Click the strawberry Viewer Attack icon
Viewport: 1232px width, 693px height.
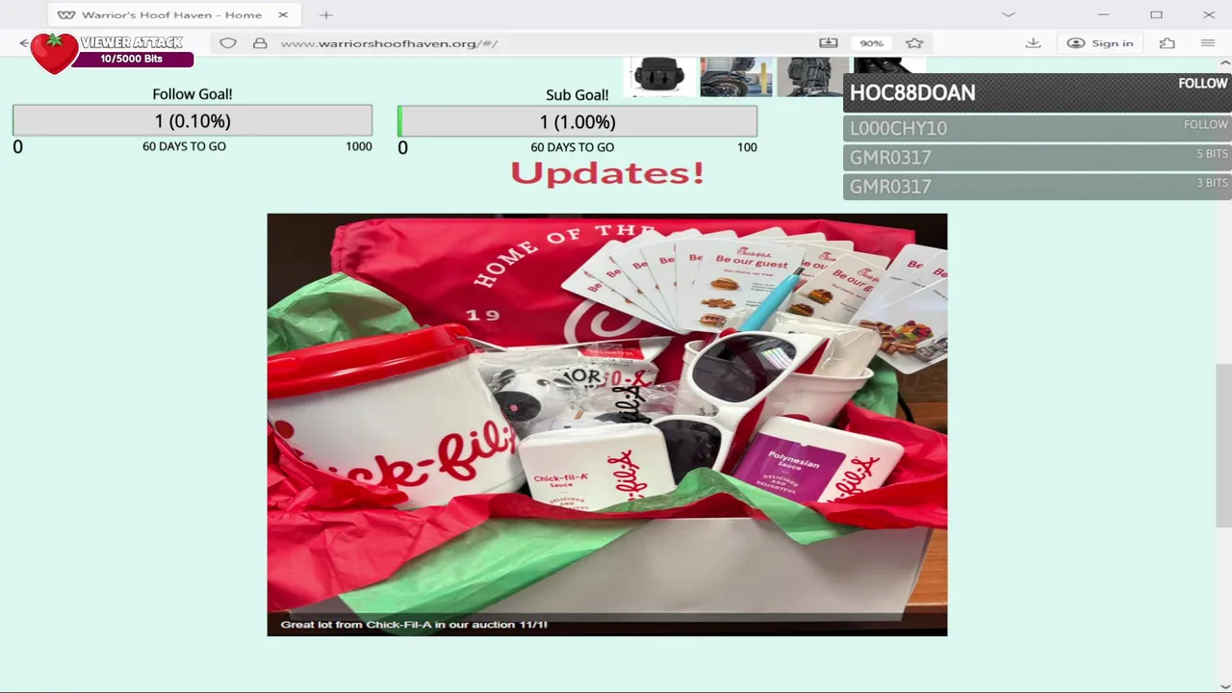pos(53,53)
